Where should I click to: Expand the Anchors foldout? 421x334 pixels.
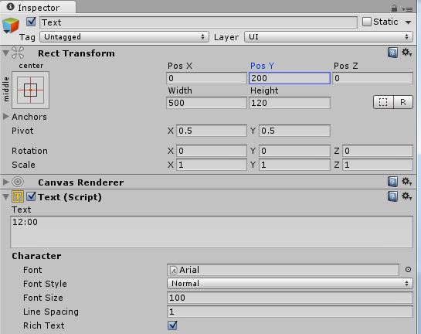click(x=5, y=116)
